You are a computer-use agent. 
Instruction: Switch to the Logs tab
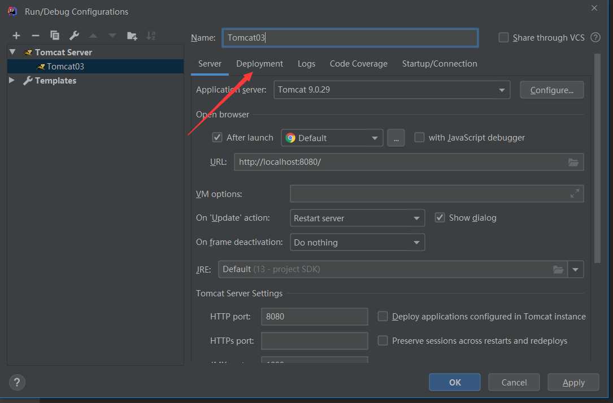click(306, 64)
